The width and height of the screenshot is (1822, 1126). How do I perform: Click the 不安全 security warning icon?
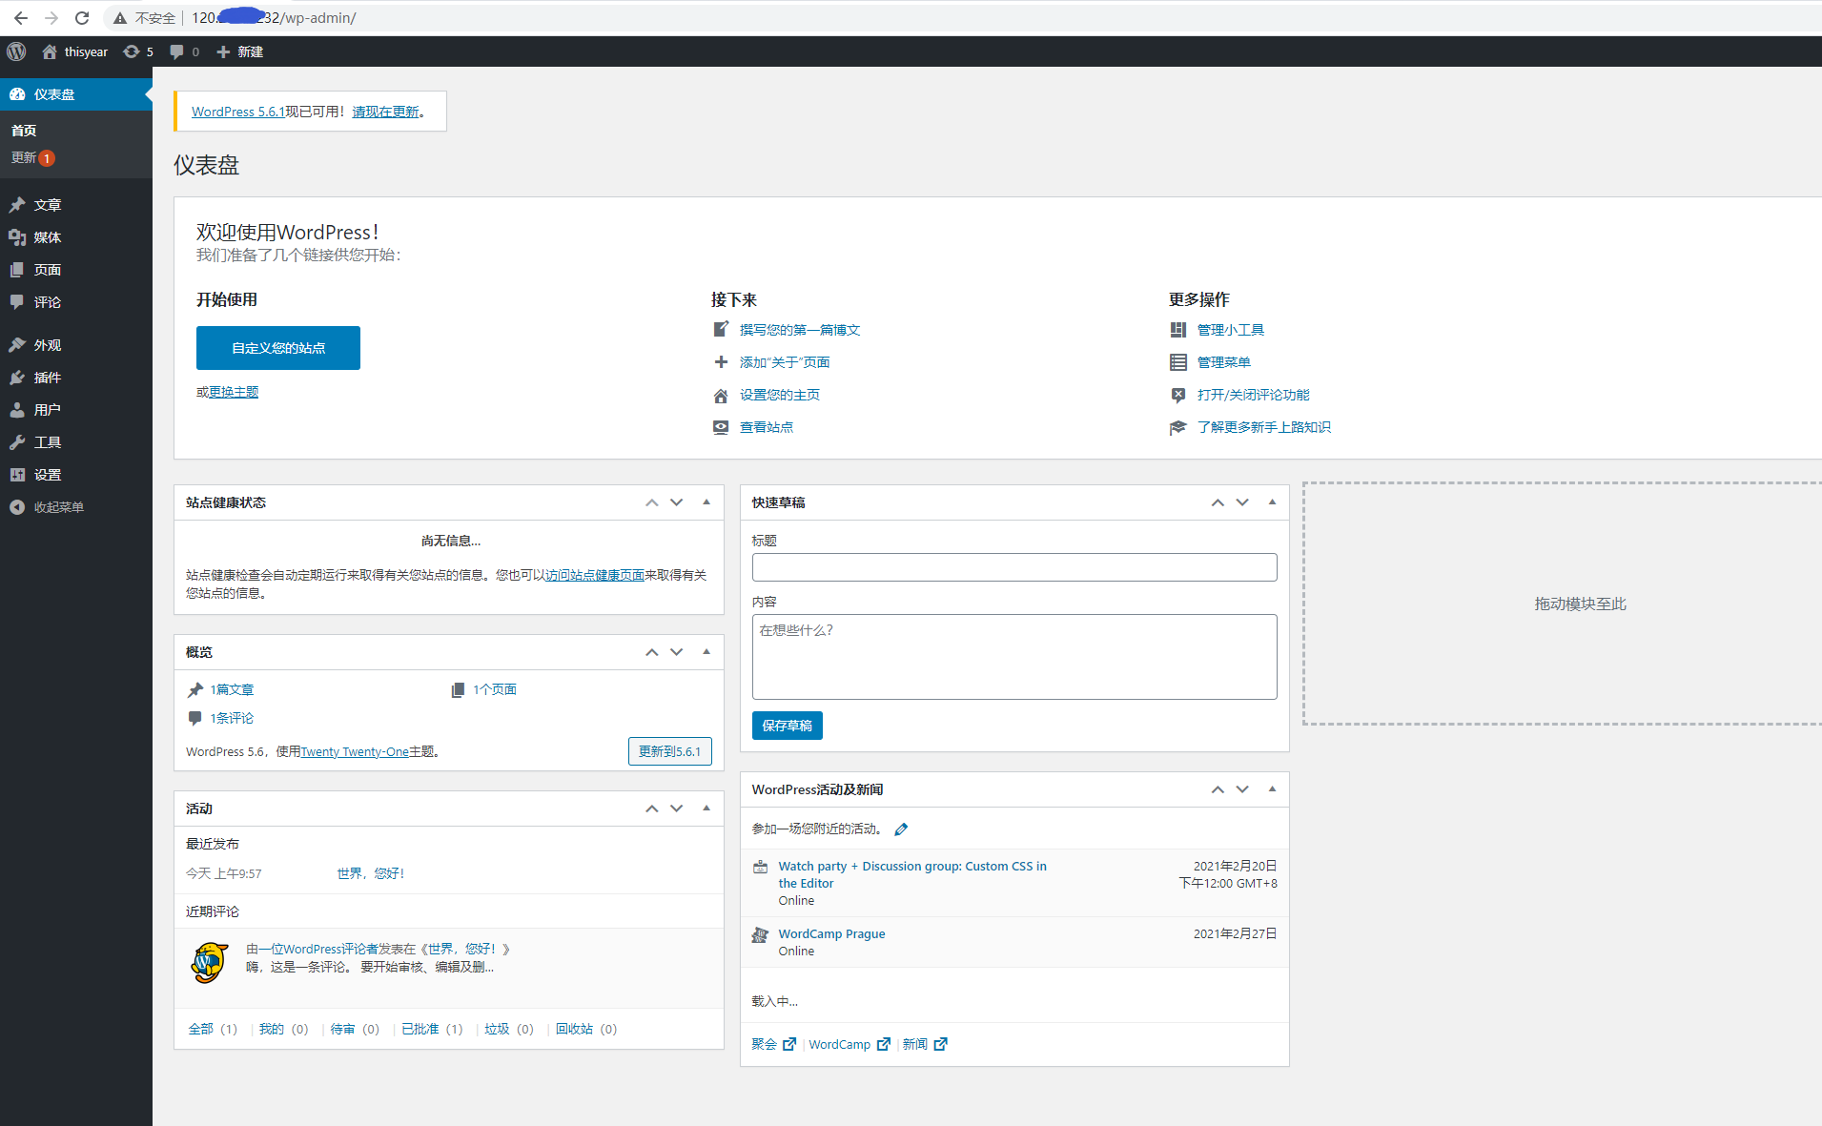(120, 18)
